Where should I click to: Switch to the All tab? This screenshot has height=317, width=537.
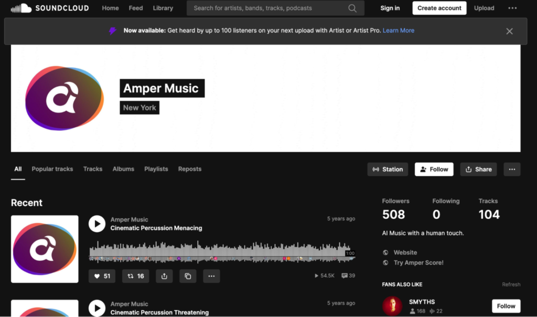coord(18,169)
